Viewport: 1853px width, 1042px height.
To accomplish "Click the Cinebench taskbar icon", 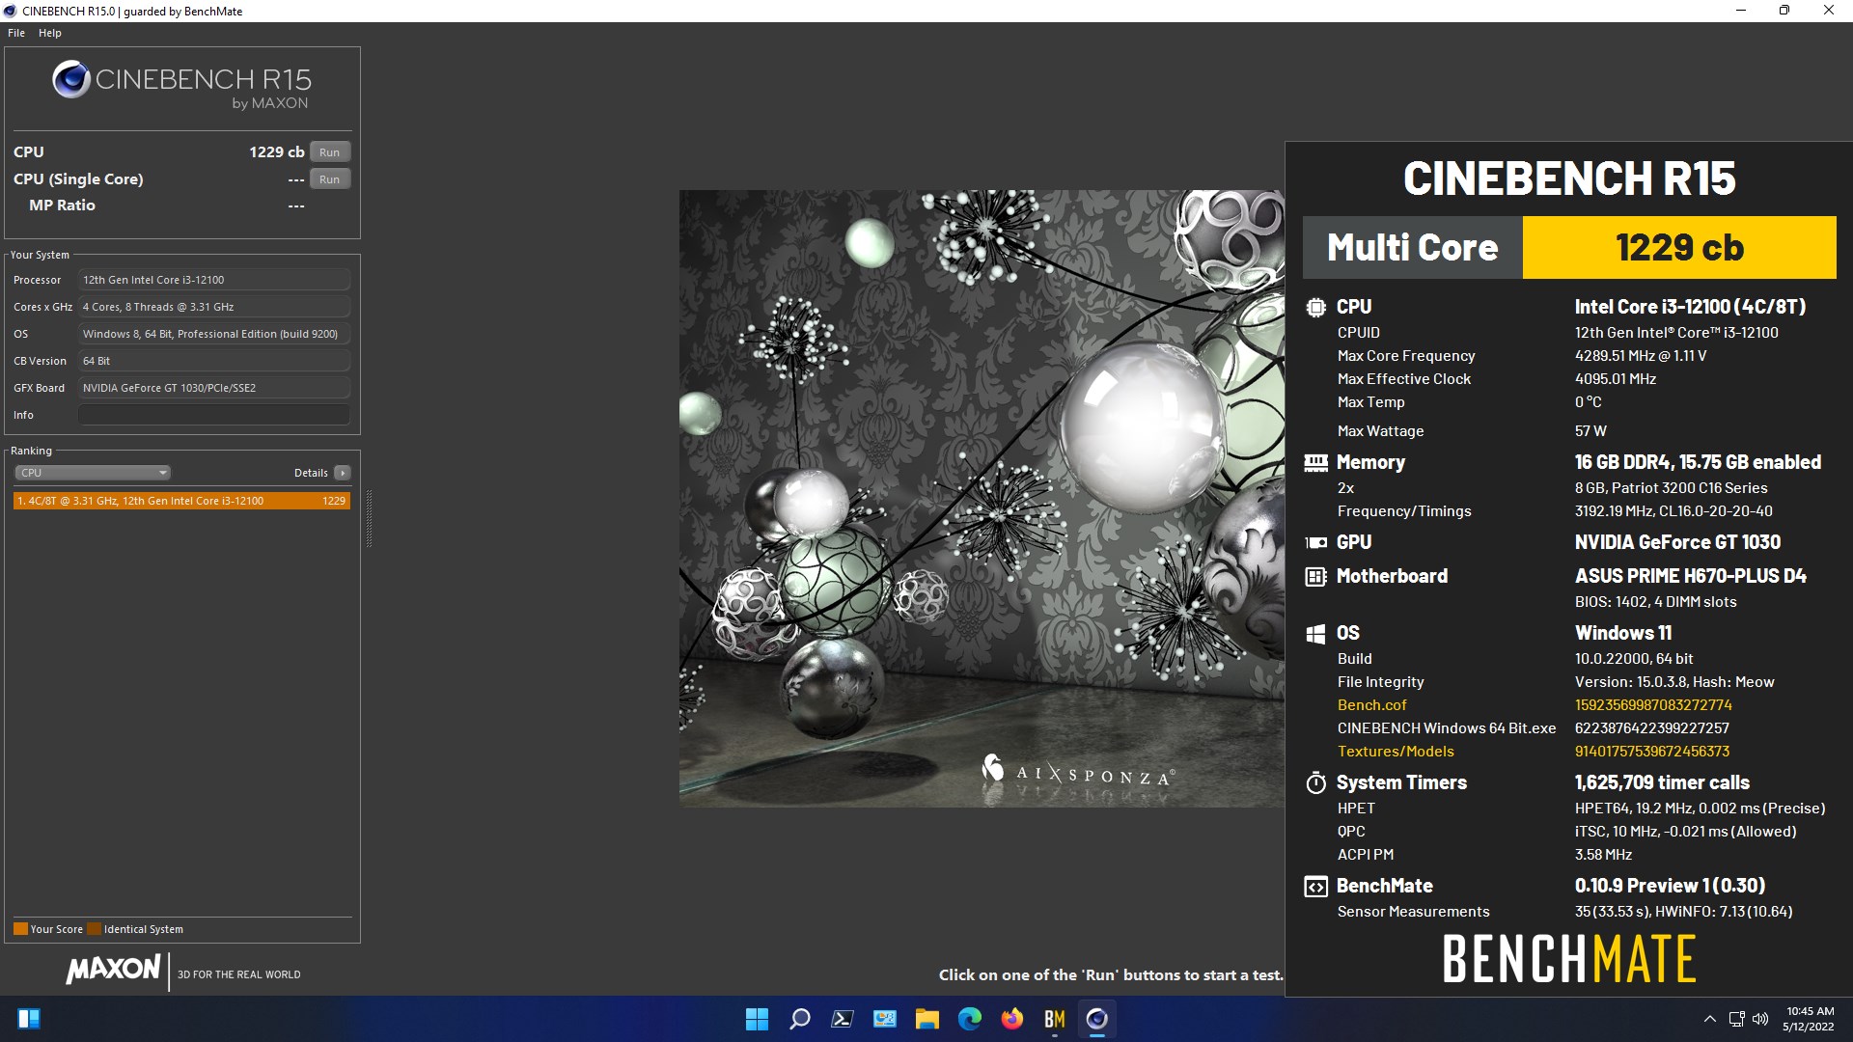I will [x=1096, y=1019].
